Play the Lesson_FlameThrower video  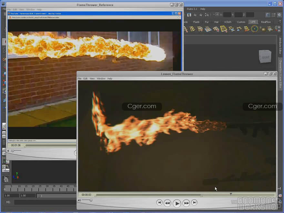point(177,203)
